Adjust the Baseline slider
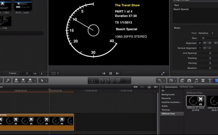 click(x=210, y=68)
